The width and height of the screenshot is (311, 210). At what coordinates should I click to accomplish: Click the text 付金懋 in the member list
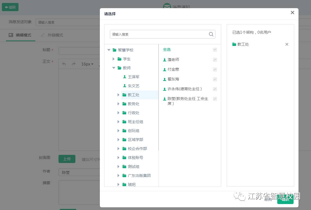(x=173, y=69)
